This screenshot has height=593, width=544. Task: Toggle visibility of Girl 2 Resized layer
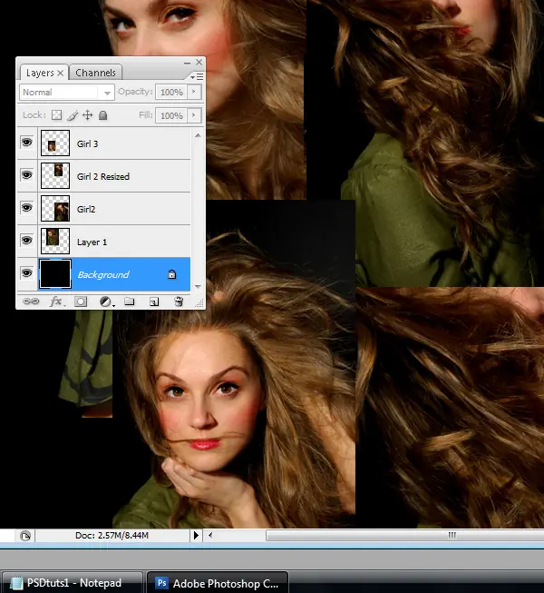pos(27,176)
